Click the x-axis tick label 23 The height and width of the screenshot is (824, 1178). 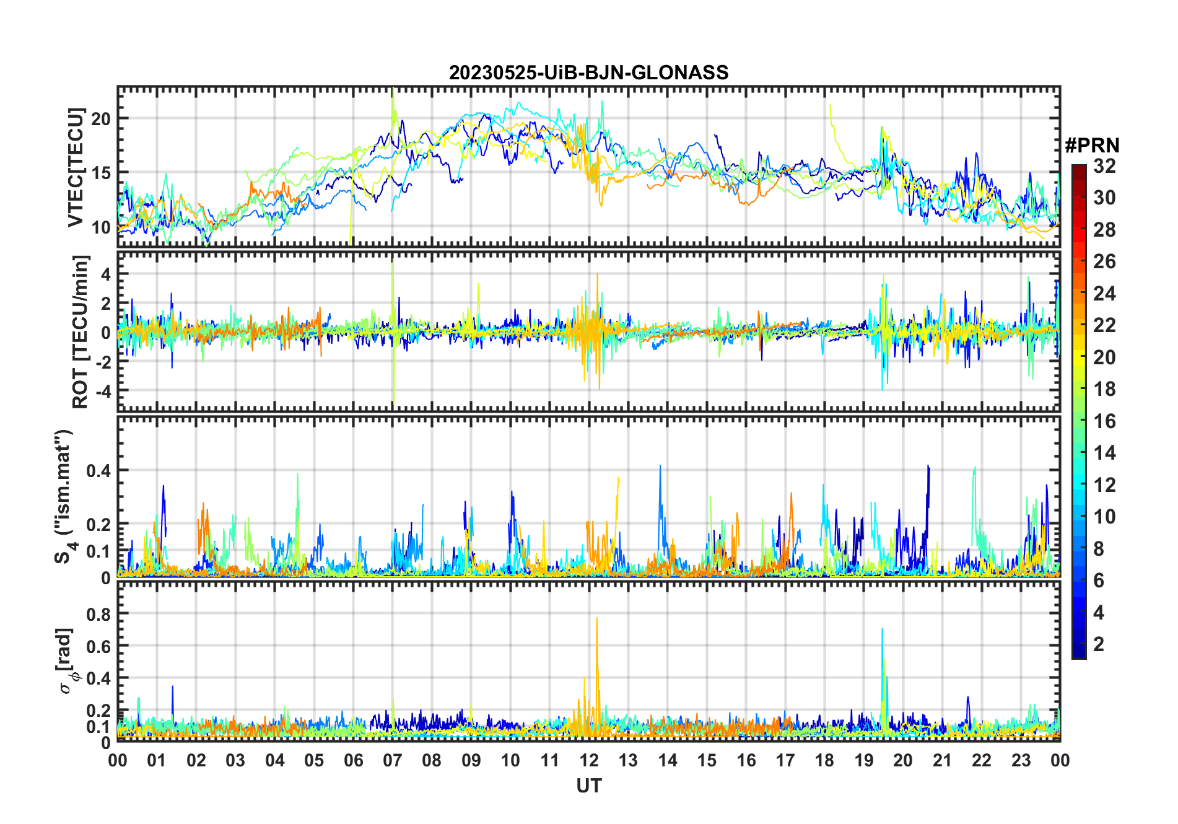pyautogui.click(x=1021, y=760)
